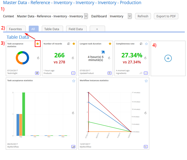Switch to the Favorites tab

coord(15,29)
